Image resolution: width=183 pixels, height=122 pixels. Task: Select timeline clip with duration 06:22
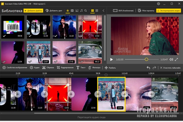tap(165, 94)
